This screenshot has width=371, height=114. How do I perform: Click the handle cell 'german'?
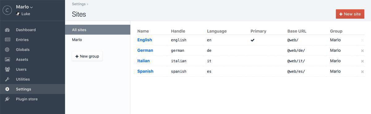[177, 50]
